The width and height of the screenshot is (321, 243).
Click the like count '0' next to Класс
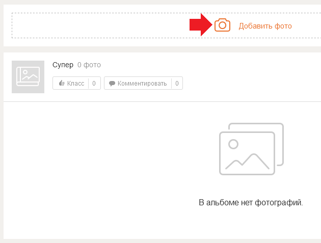coord(94,84)
